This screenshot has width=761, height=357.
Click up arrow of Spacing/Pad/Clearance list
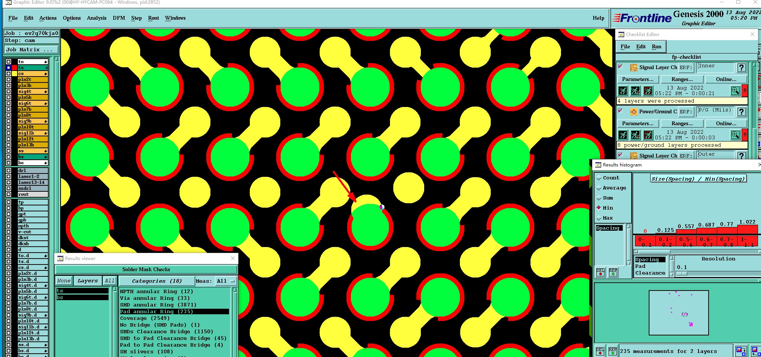[x=671, y=258]
